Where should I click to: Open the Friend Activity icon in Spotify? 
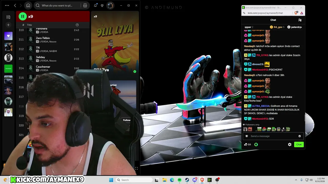point(102,5)
